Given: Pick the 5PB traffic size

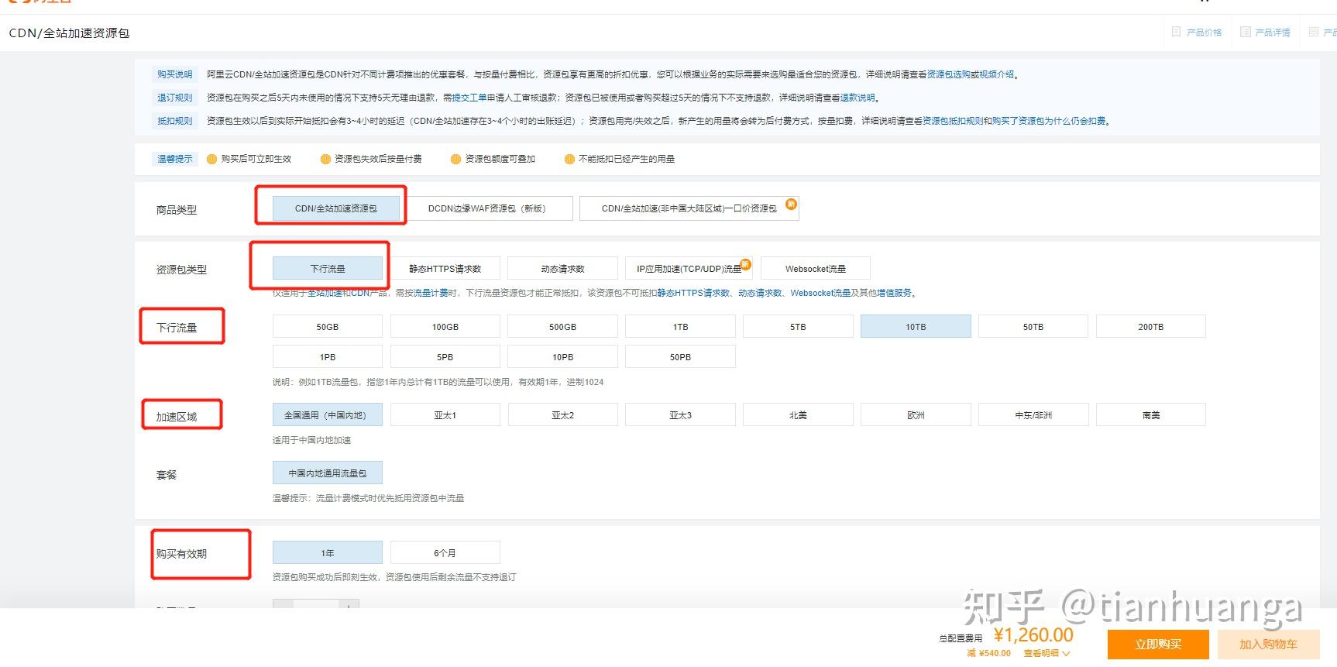Looking at the screenshot, I should tap(445, 357).
